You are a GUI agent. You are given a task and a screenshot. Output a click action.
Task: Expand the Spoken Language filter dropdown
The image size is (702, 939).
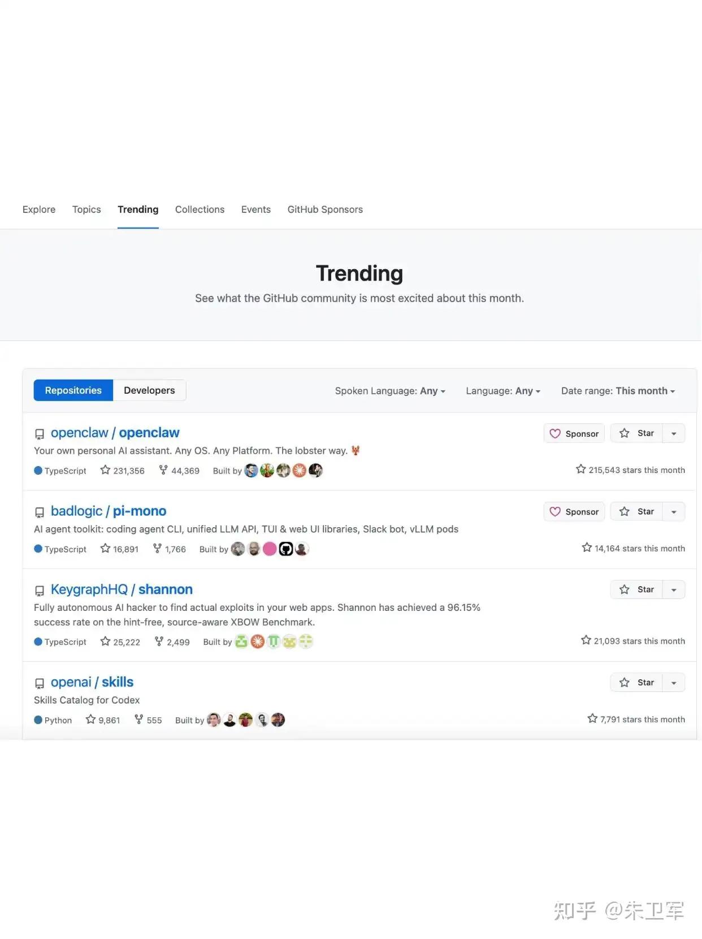[390, 391]
